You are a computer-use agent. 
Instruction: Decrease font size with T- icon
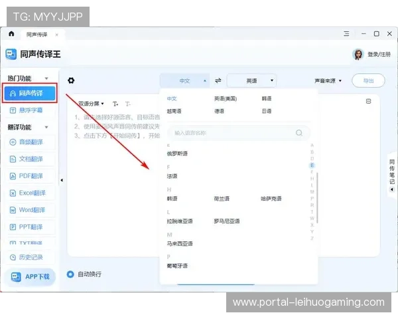coord(128,104)
